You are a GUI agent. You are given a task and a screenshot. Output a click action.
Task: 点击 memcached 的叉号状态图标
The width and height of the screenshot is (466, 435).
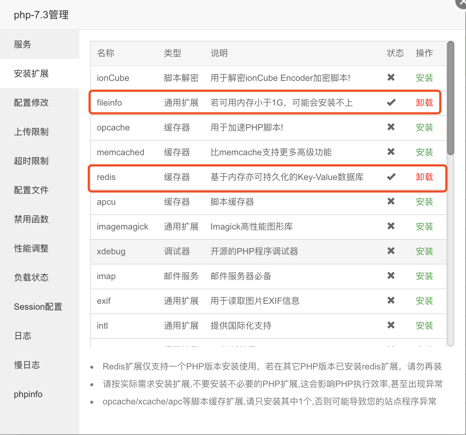coord(391,152)
